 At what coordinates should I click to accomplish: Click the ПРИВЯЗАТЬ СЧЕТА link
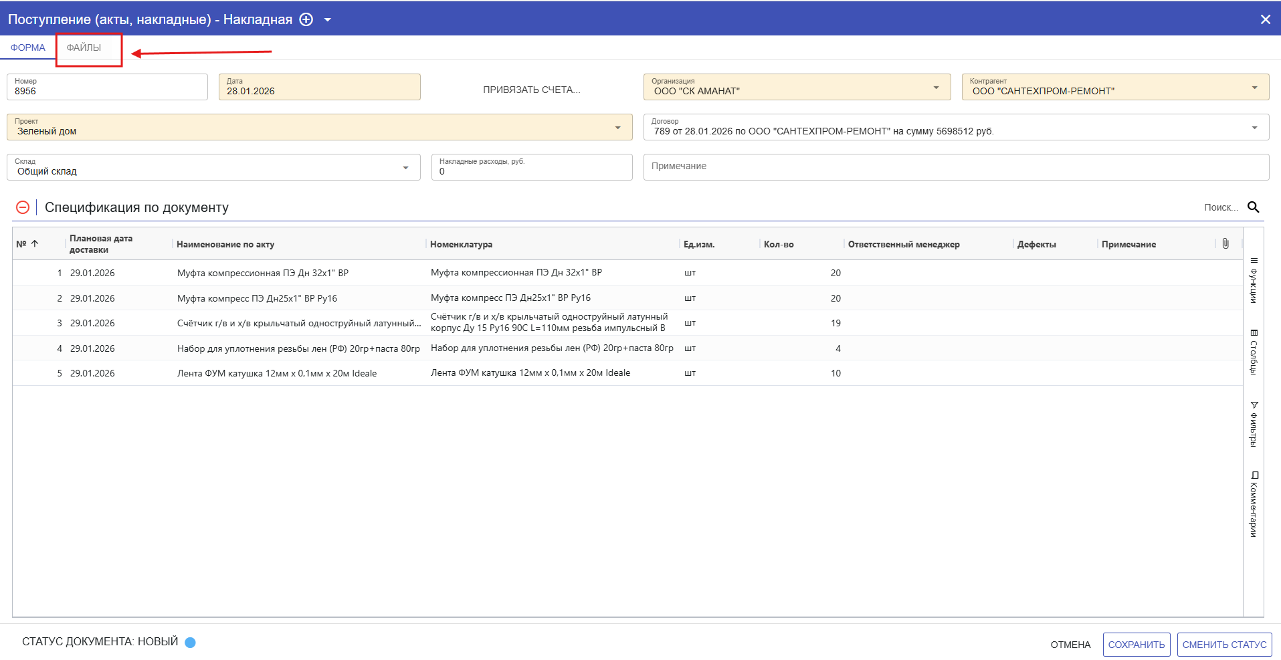(x=532, y=90)
